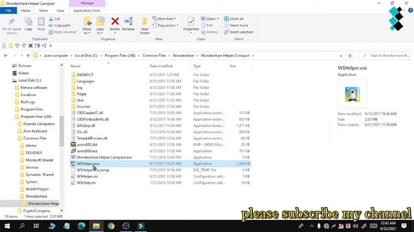
Task: Switch to the Share ribbon tab
Action: pos(43,10)
